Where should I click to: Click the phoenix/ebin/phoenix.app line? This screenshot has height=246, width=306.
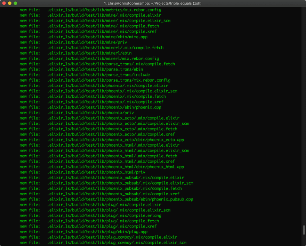point(90,107)
